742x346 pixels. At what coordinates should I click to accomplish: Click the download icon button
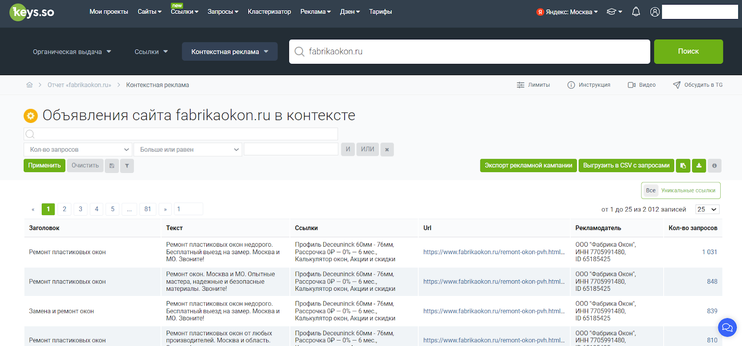pos(699,166)
